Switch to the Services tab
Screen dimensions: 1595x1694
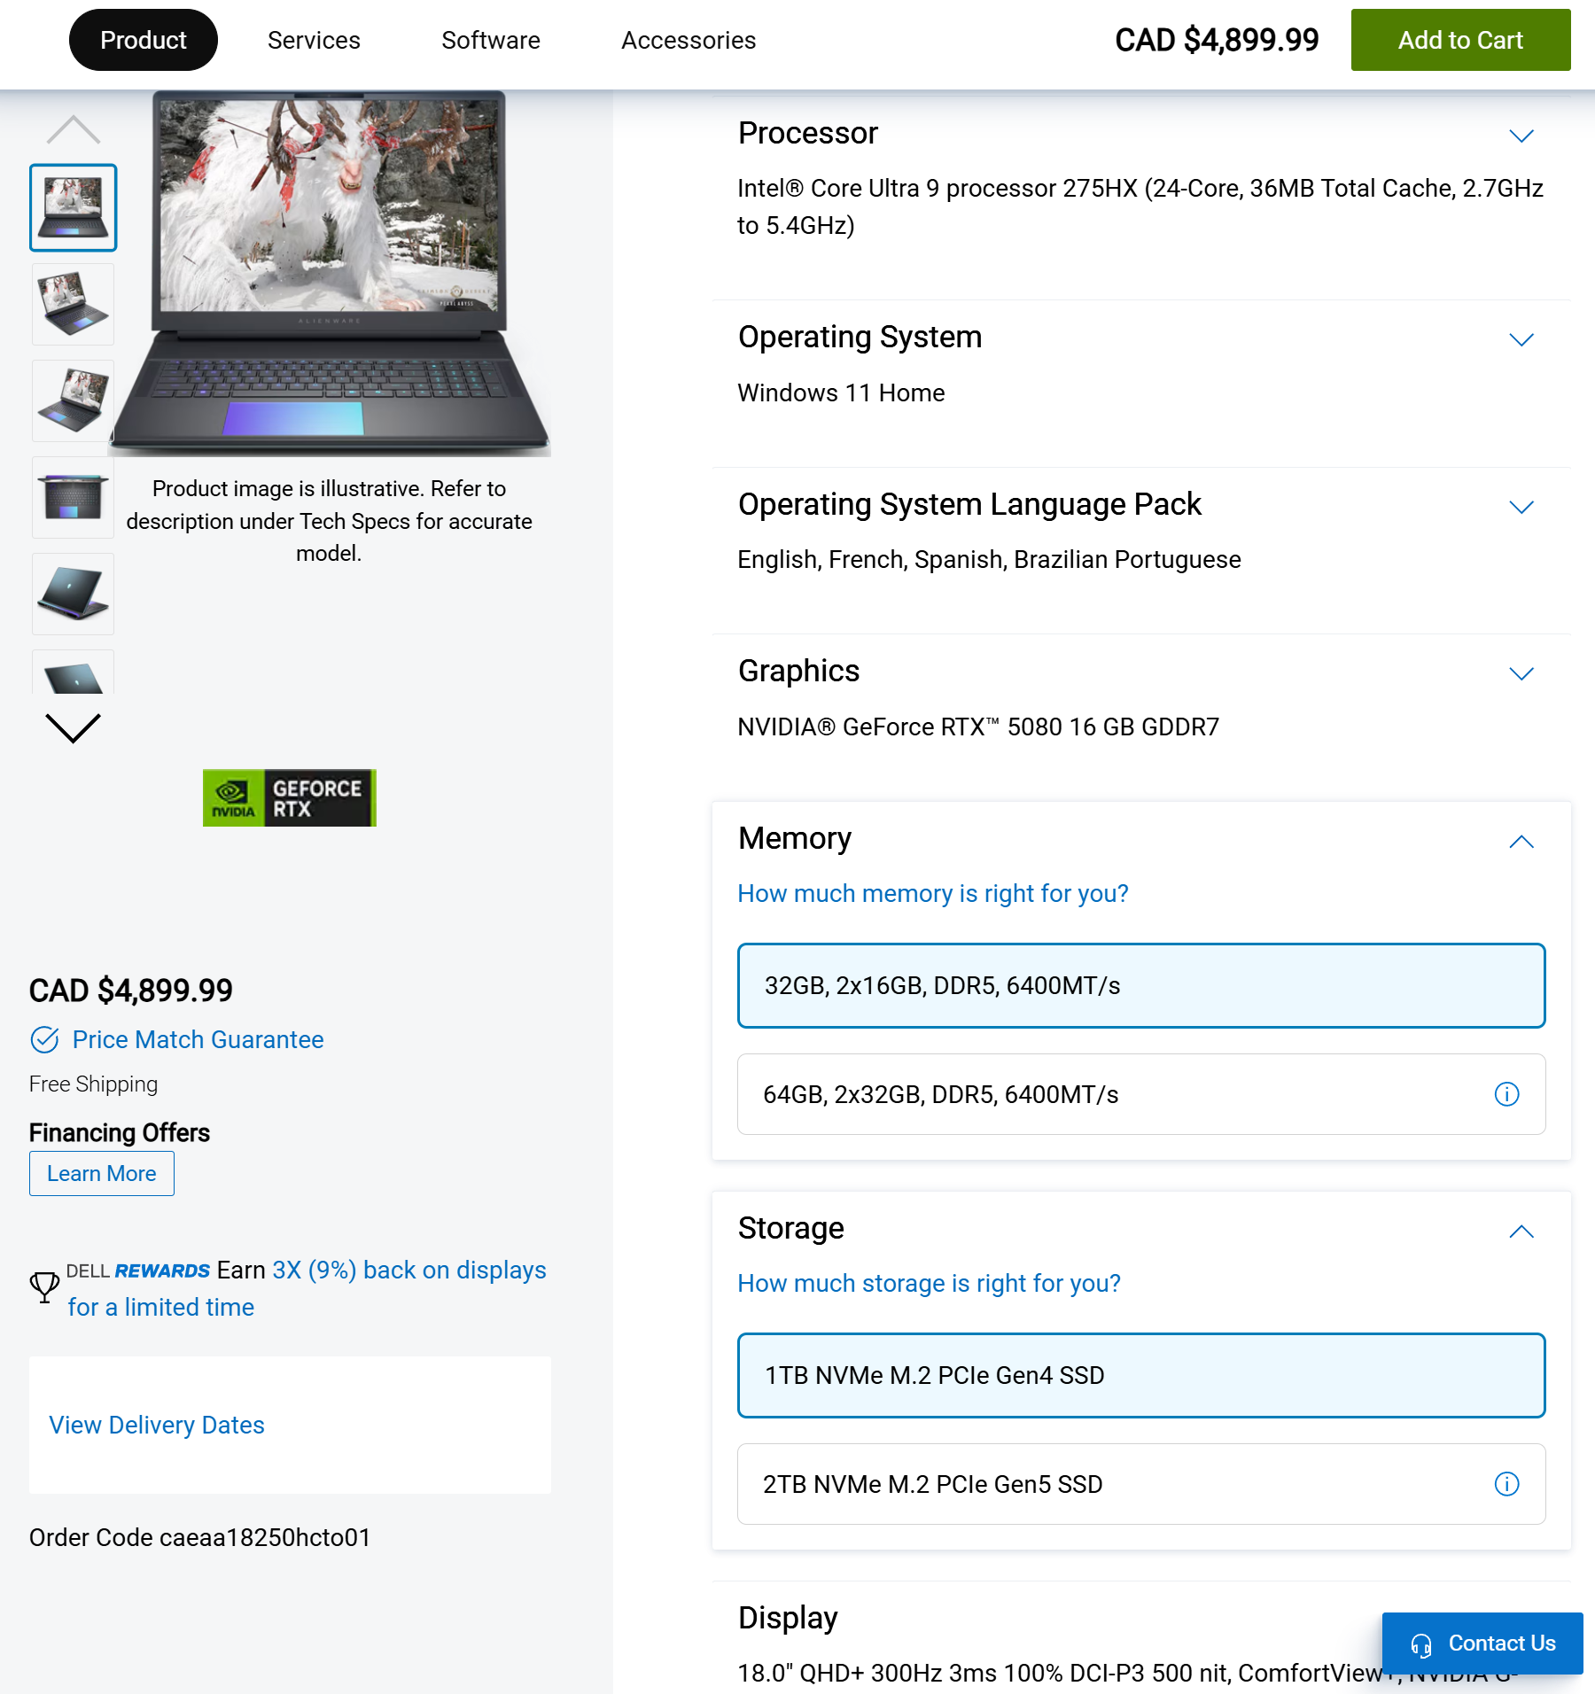tap(314, 40)
